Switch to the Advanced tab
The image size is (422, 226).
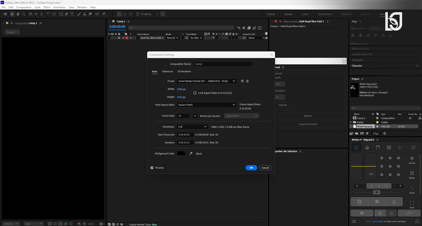click(168, 72)
